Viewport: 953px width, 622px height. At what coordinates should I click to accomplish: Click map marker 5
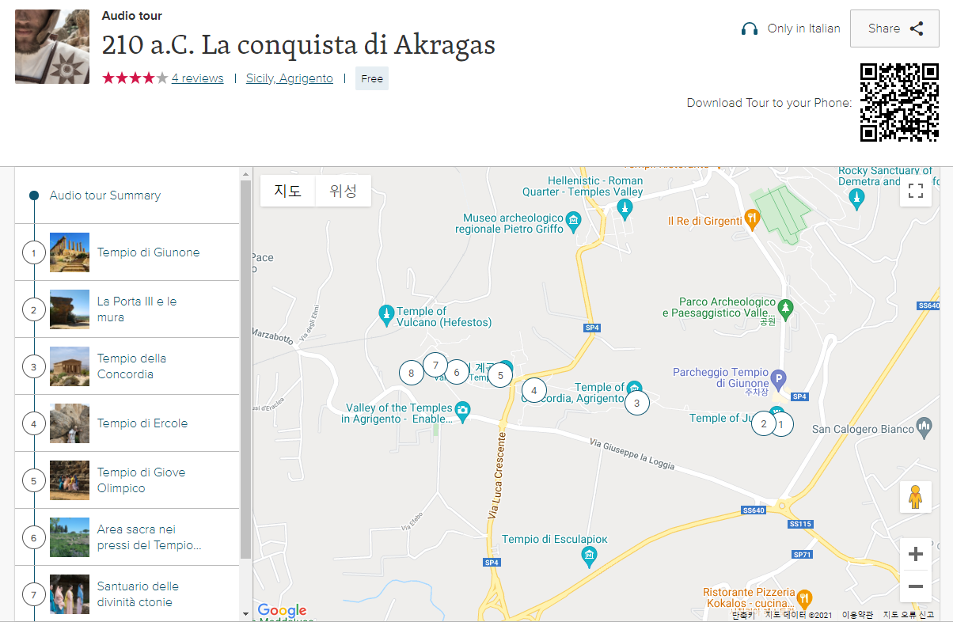(x=500, y=375)
